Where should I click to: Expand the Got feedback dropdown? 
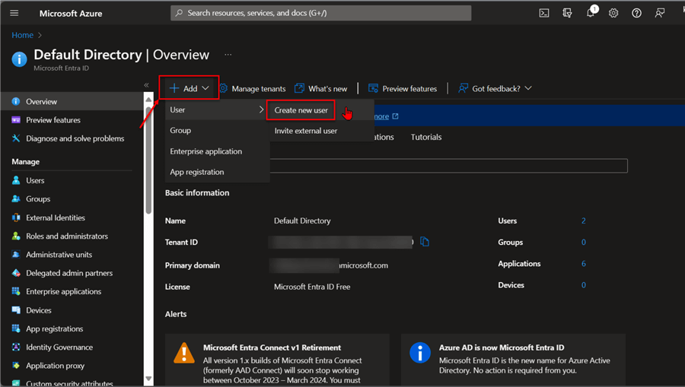pyautogui.click(x=495, y=88)
